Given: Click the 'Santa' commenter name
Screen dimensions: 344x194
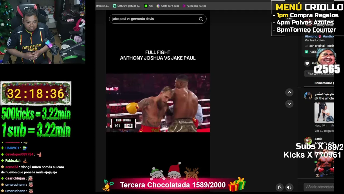Looking at the screenshot, I should (318, 139).
